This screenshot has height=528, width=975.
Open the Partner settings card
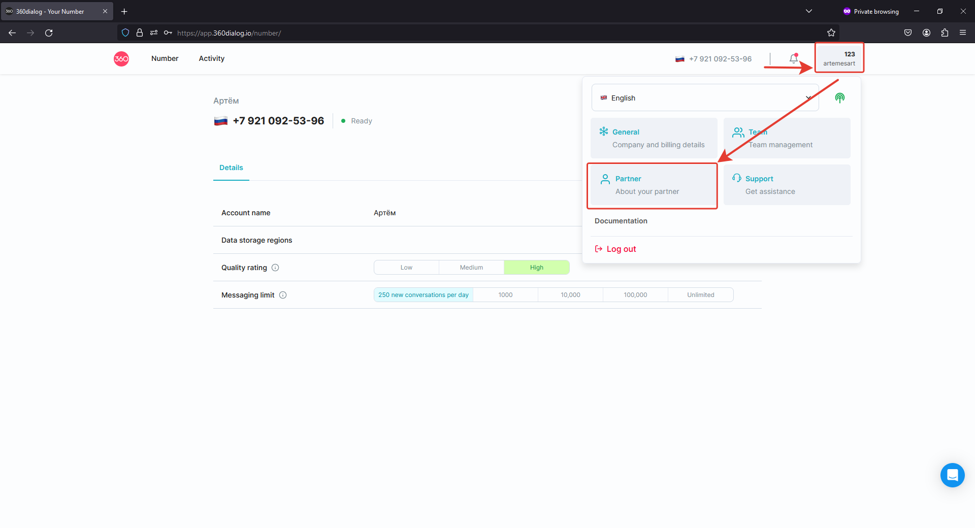[652, 185]
